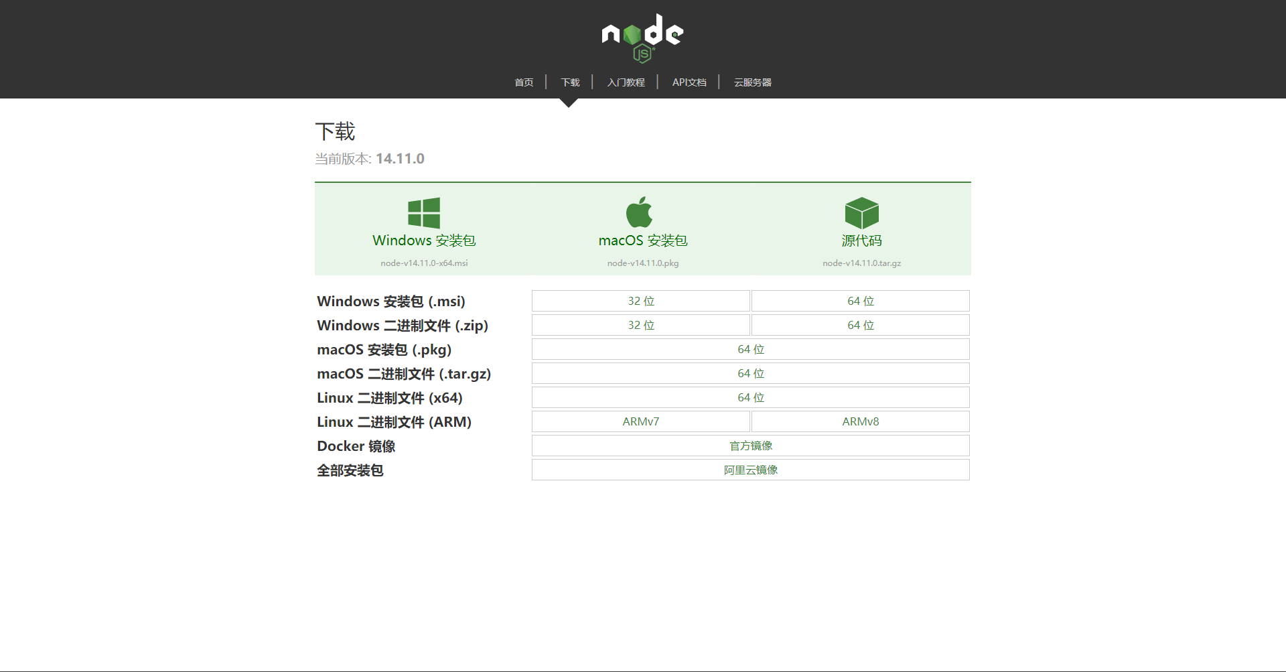The width and height of the screenshot is (1286, 672).
Task: Open the 入门教程 tutorial menu item
Action: pos(626,82)
